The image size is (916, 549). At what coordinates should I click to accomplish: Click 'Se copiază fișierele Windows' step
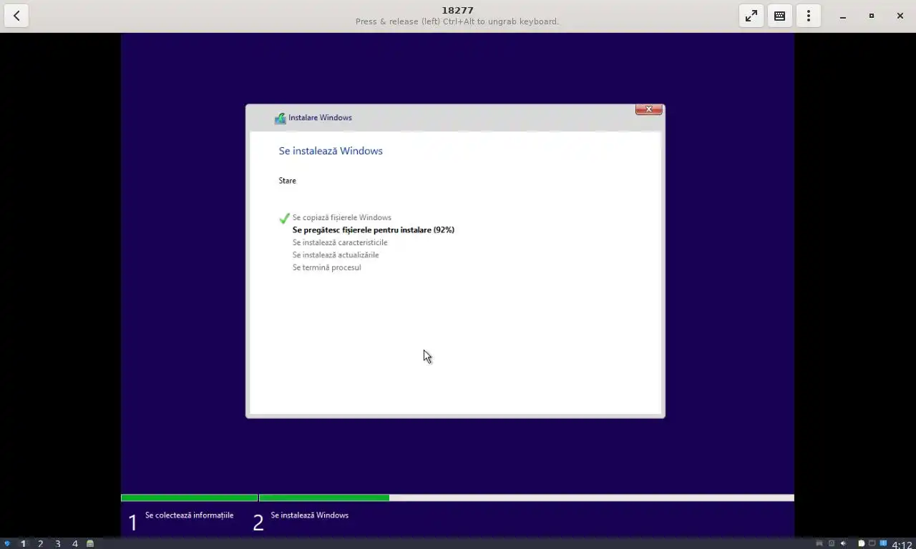(341, 217)
